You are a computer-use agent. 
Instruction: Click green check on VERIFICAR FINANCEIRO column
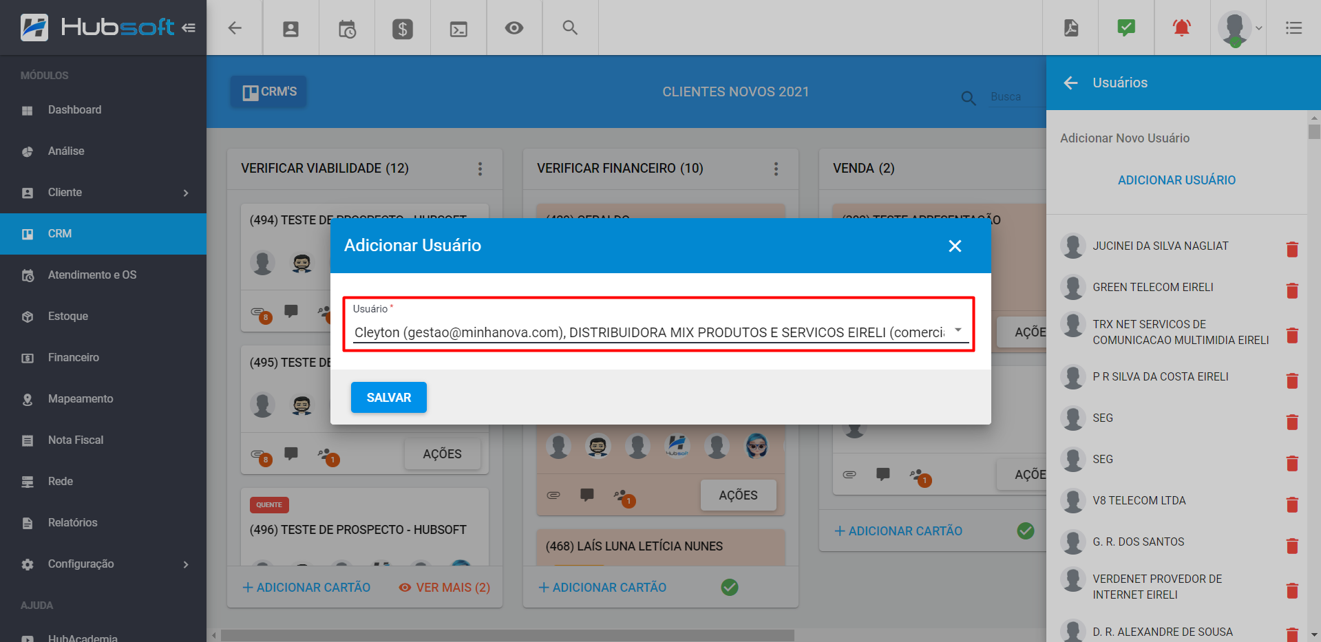click(730, 587)
